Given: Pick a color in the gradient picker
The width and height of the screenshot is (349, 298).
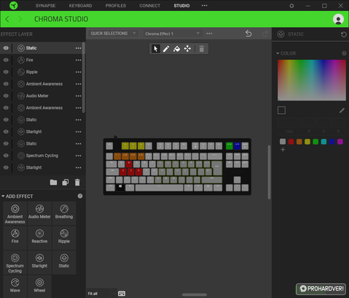Looking at the screenshot, I should (x=312, y=80).
